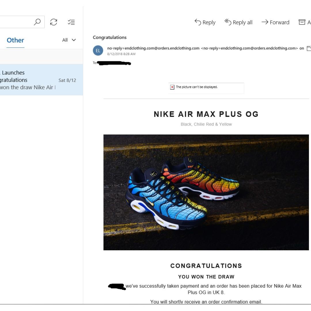Screen dimensions: 311x311
Task: Forward this Congratulations email
Action: (275, 22)
